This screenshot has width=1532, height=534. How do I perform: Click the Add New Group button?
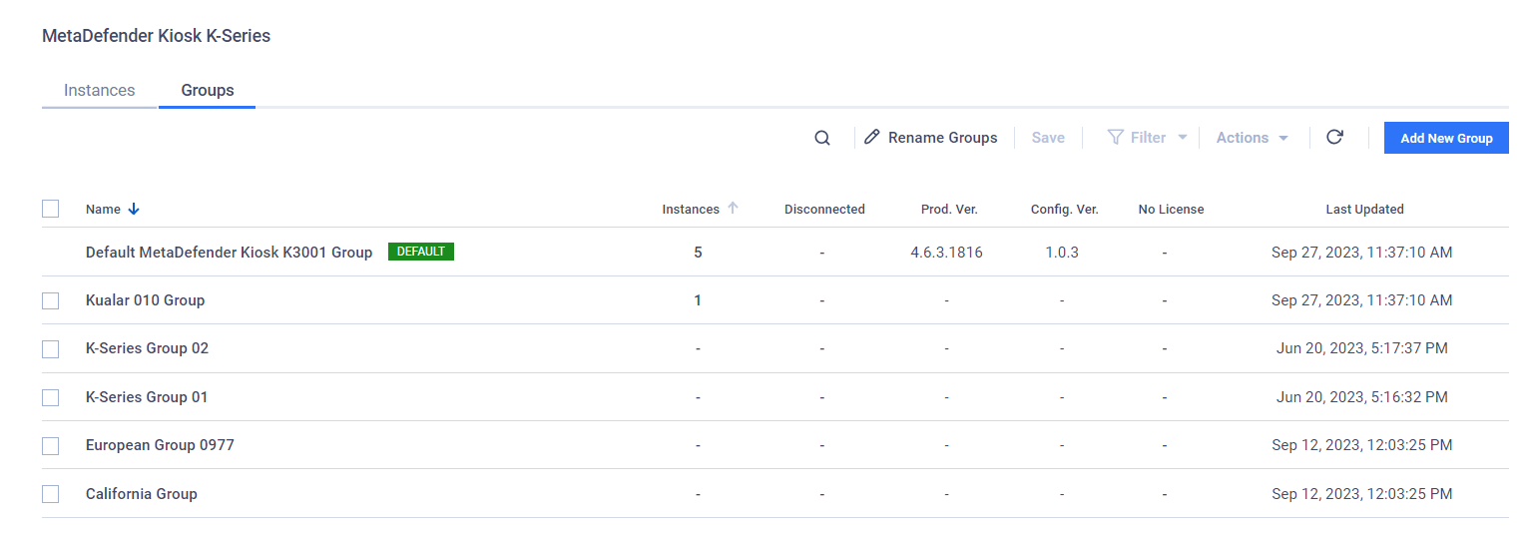pyautogui.click(x=1446, y=138)
